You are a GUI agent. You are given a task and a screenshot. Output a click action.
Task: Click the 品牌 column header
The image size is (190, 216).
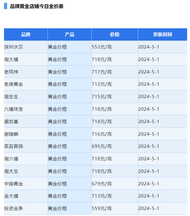click(x=26, y=34)
